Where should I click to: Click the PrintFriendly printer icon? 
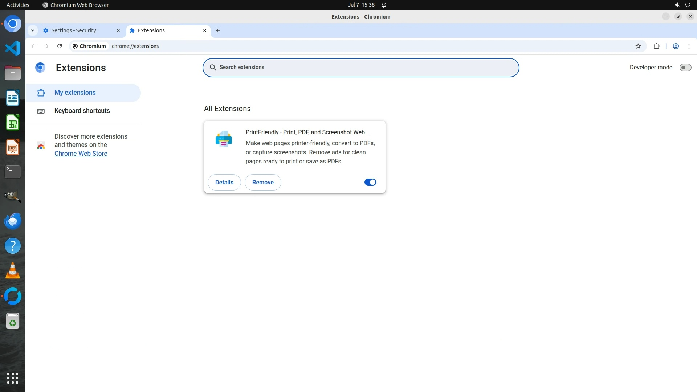coord(224,139)
